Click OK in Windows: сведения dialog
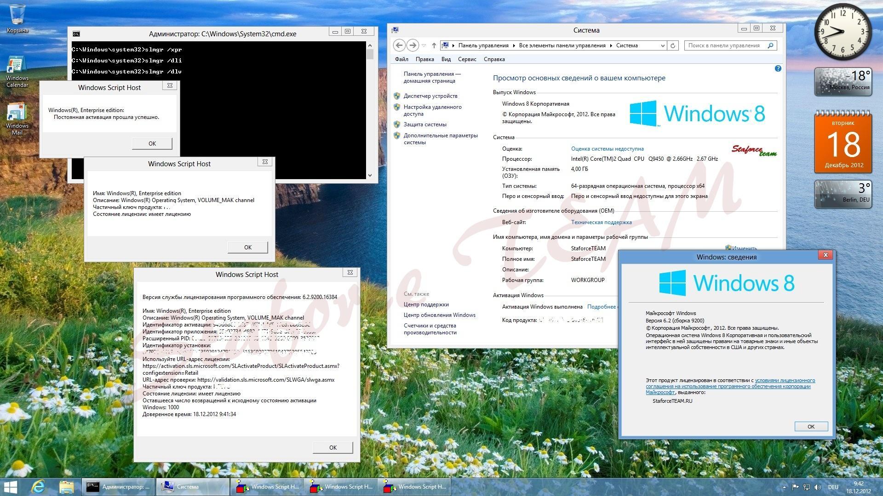The width and height of the screenshot is (883, 496). coord(811,427)
